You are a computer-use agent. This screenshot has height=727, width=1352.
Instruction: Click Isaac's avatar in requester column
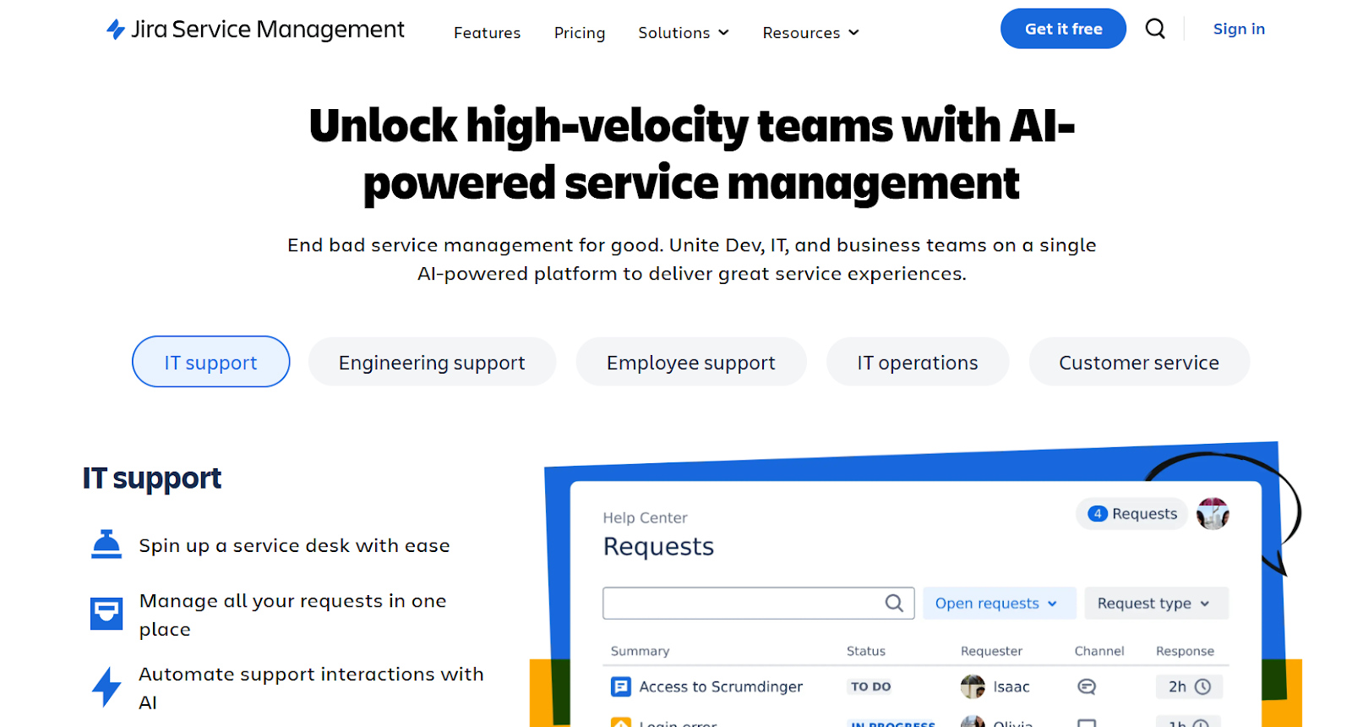pos(973,686)
